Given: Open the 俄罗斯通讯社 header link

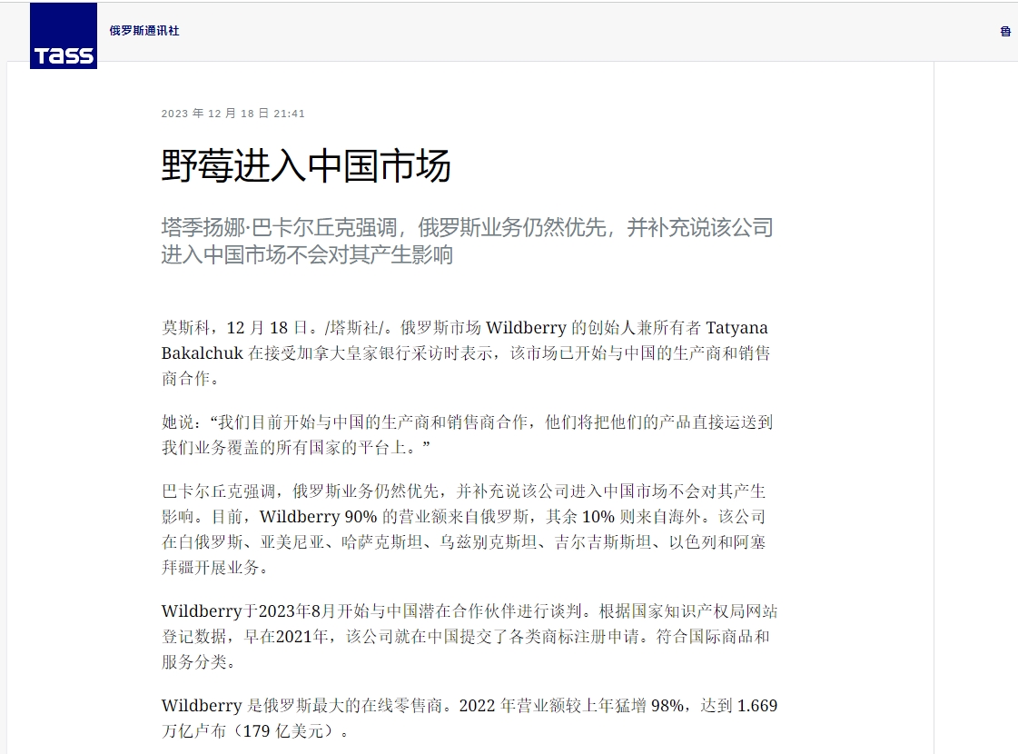Looking at the screenshot, I should [144, 31].
